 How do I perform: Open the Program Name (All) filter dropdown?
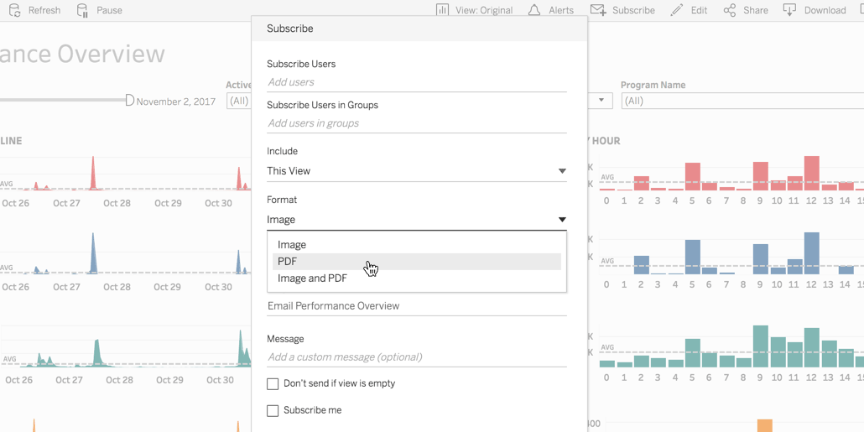742,101
